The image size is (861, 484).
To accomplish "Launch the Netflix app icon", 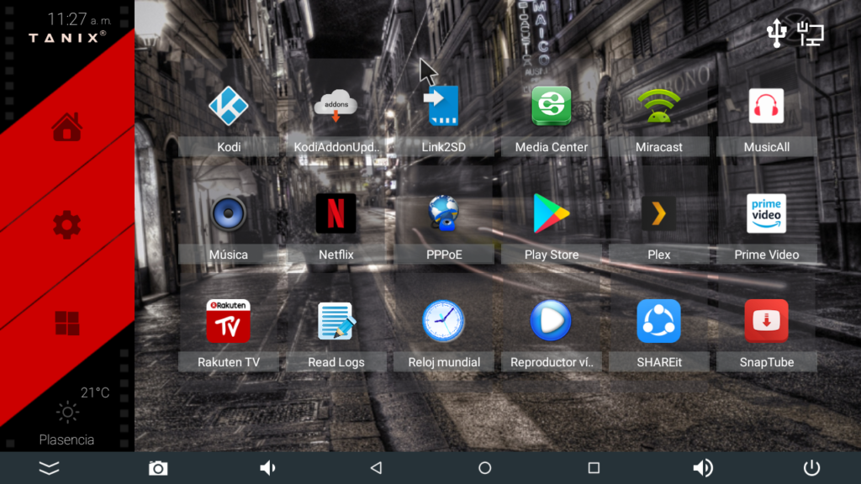I will 336,213.
